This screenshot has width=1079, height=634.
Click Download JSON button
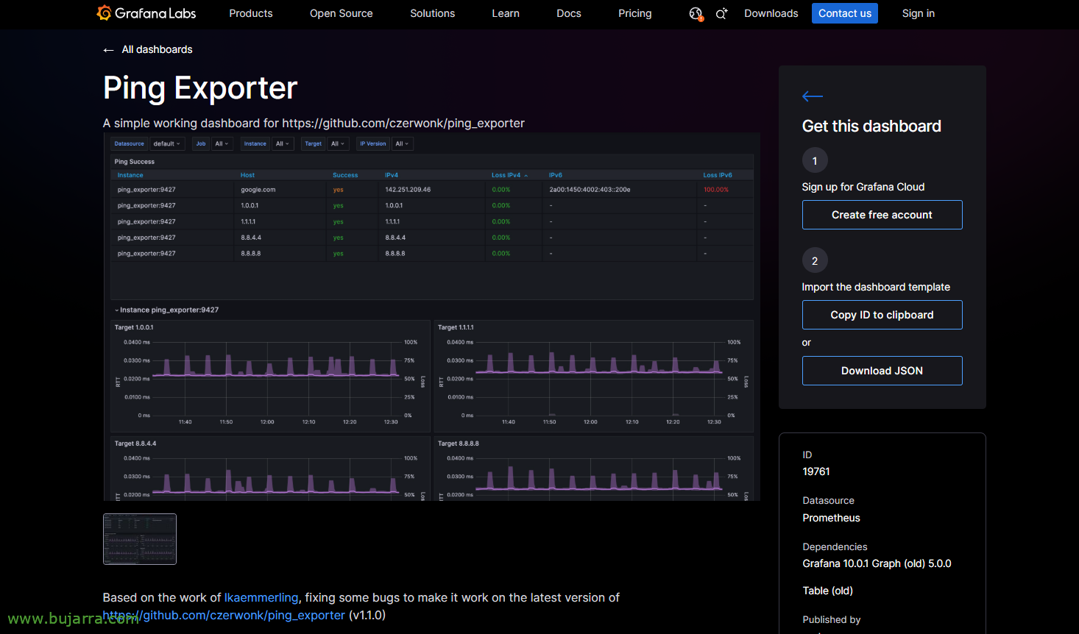(882, 371)
